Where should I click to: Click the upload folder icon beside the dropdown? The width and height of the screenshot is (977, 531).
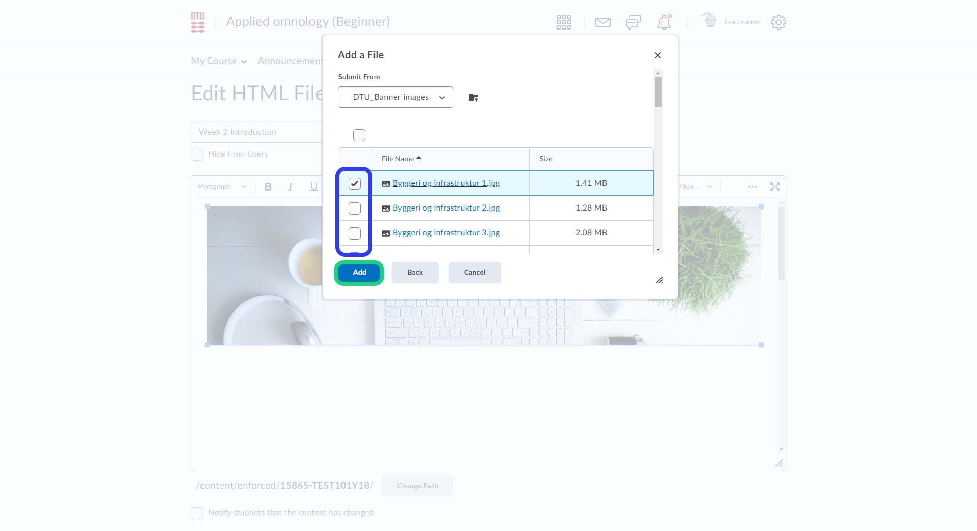tap(473, 97)
